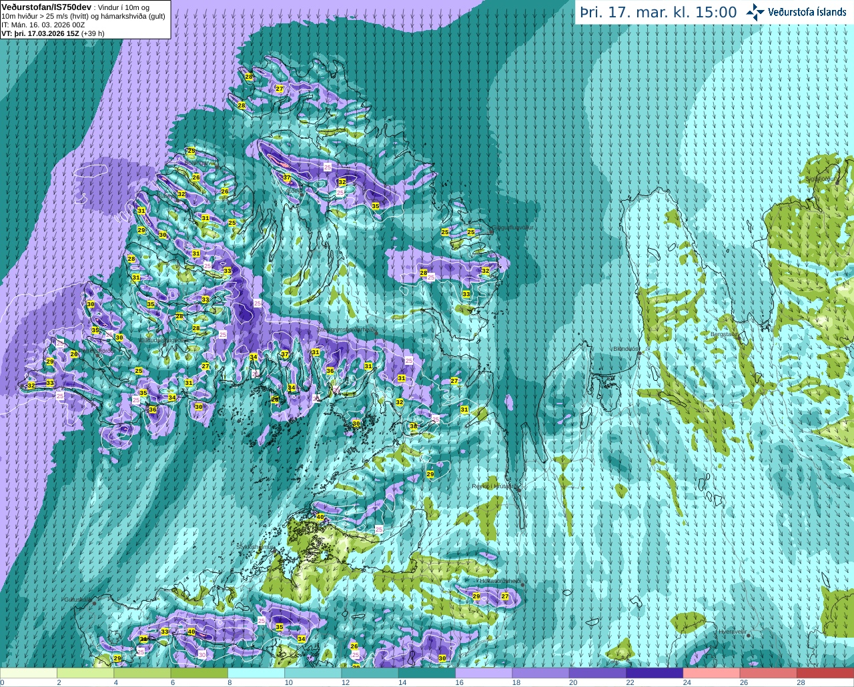
Task: Click the Siglufjörður station label
Action: [821, 179]
